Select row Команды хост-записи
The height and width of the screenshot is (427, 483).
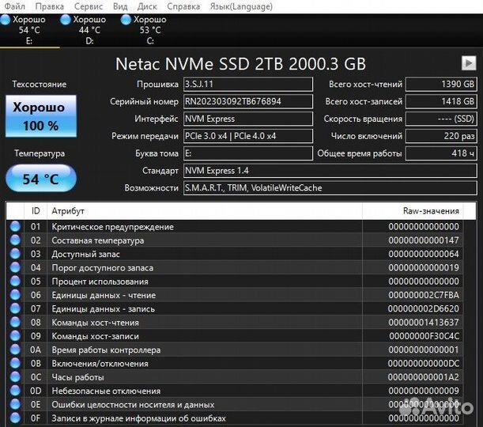click(x=235, y=336)
